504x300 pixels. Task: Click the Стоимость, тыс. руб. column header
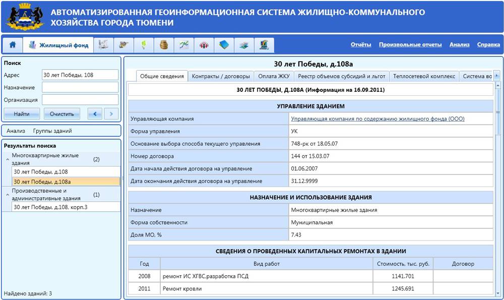(403, 264)
